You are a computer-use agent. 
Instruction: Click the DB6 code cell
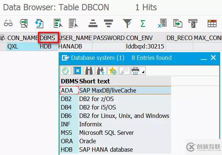[69, 116]
